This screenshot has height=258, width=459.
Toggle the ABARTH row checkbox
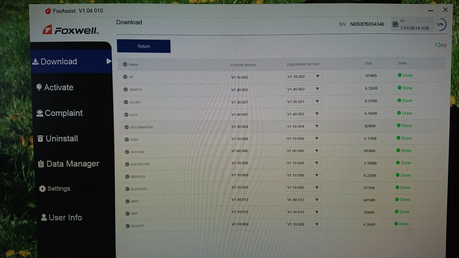(x=126, y=89)
